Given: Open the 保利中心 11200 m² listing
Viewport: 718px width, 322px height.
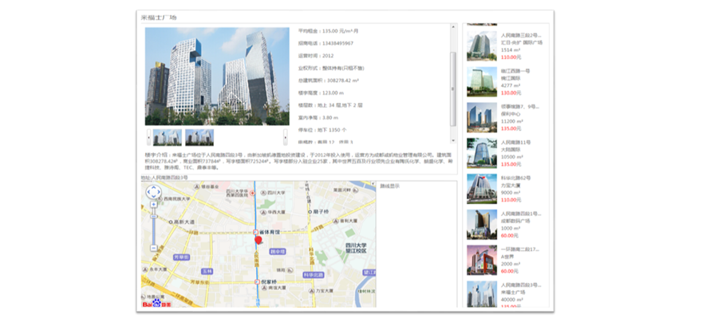Looking at the screenshot, I should tap(506, 117).
